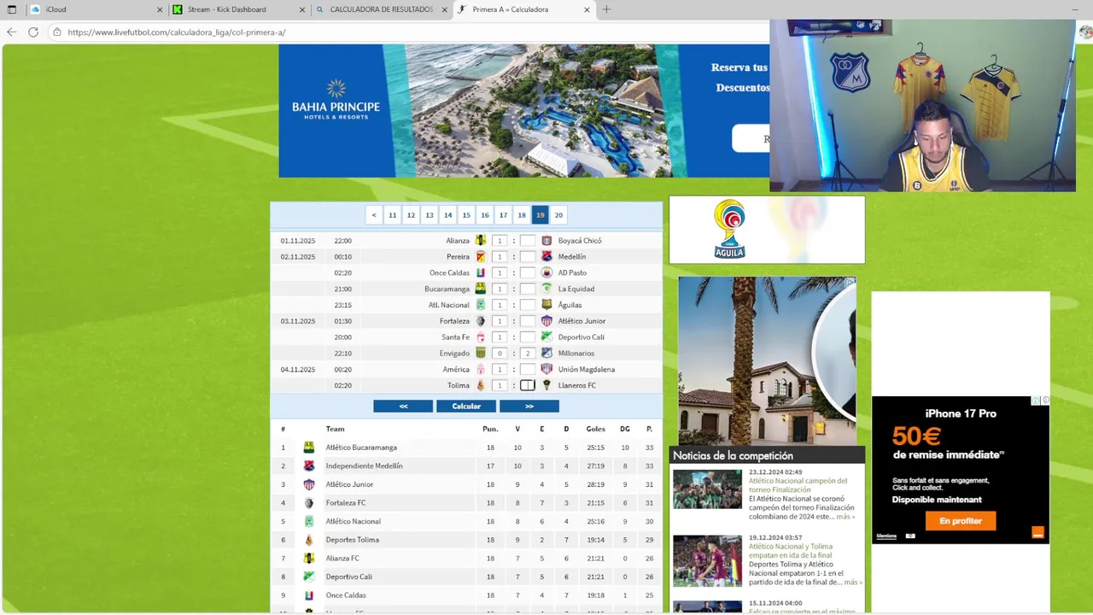The height and width of the screenshot is (615, 1093).
Task: Click the Bahia Principe hotels banner ad
Action: [x=523, y=111]
